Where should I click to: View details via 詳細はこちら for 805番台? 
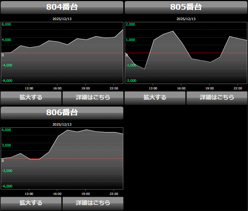pos(217,98)
